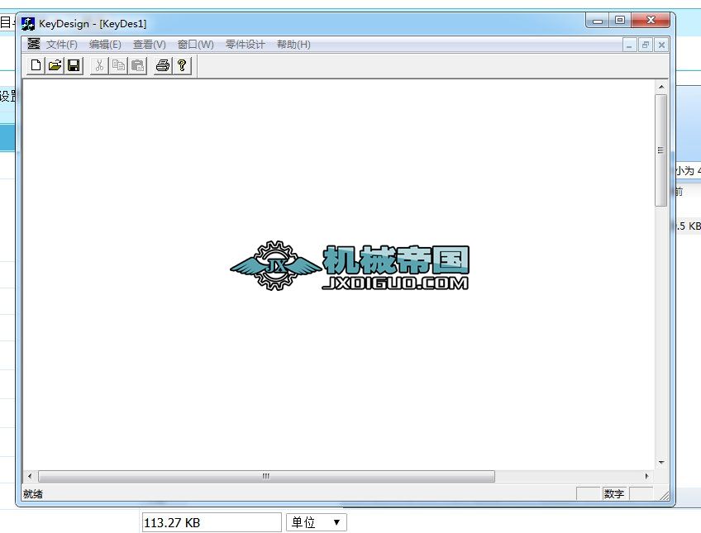Viewport: 701px width, 533px height.
Task: Click the horizontal scrollbar left arrow
Action: coord(30,476)
